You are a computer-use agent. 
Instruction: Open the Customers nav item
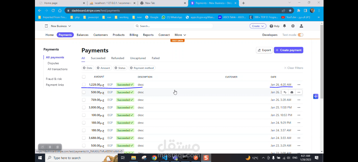(x=101, y=35)
